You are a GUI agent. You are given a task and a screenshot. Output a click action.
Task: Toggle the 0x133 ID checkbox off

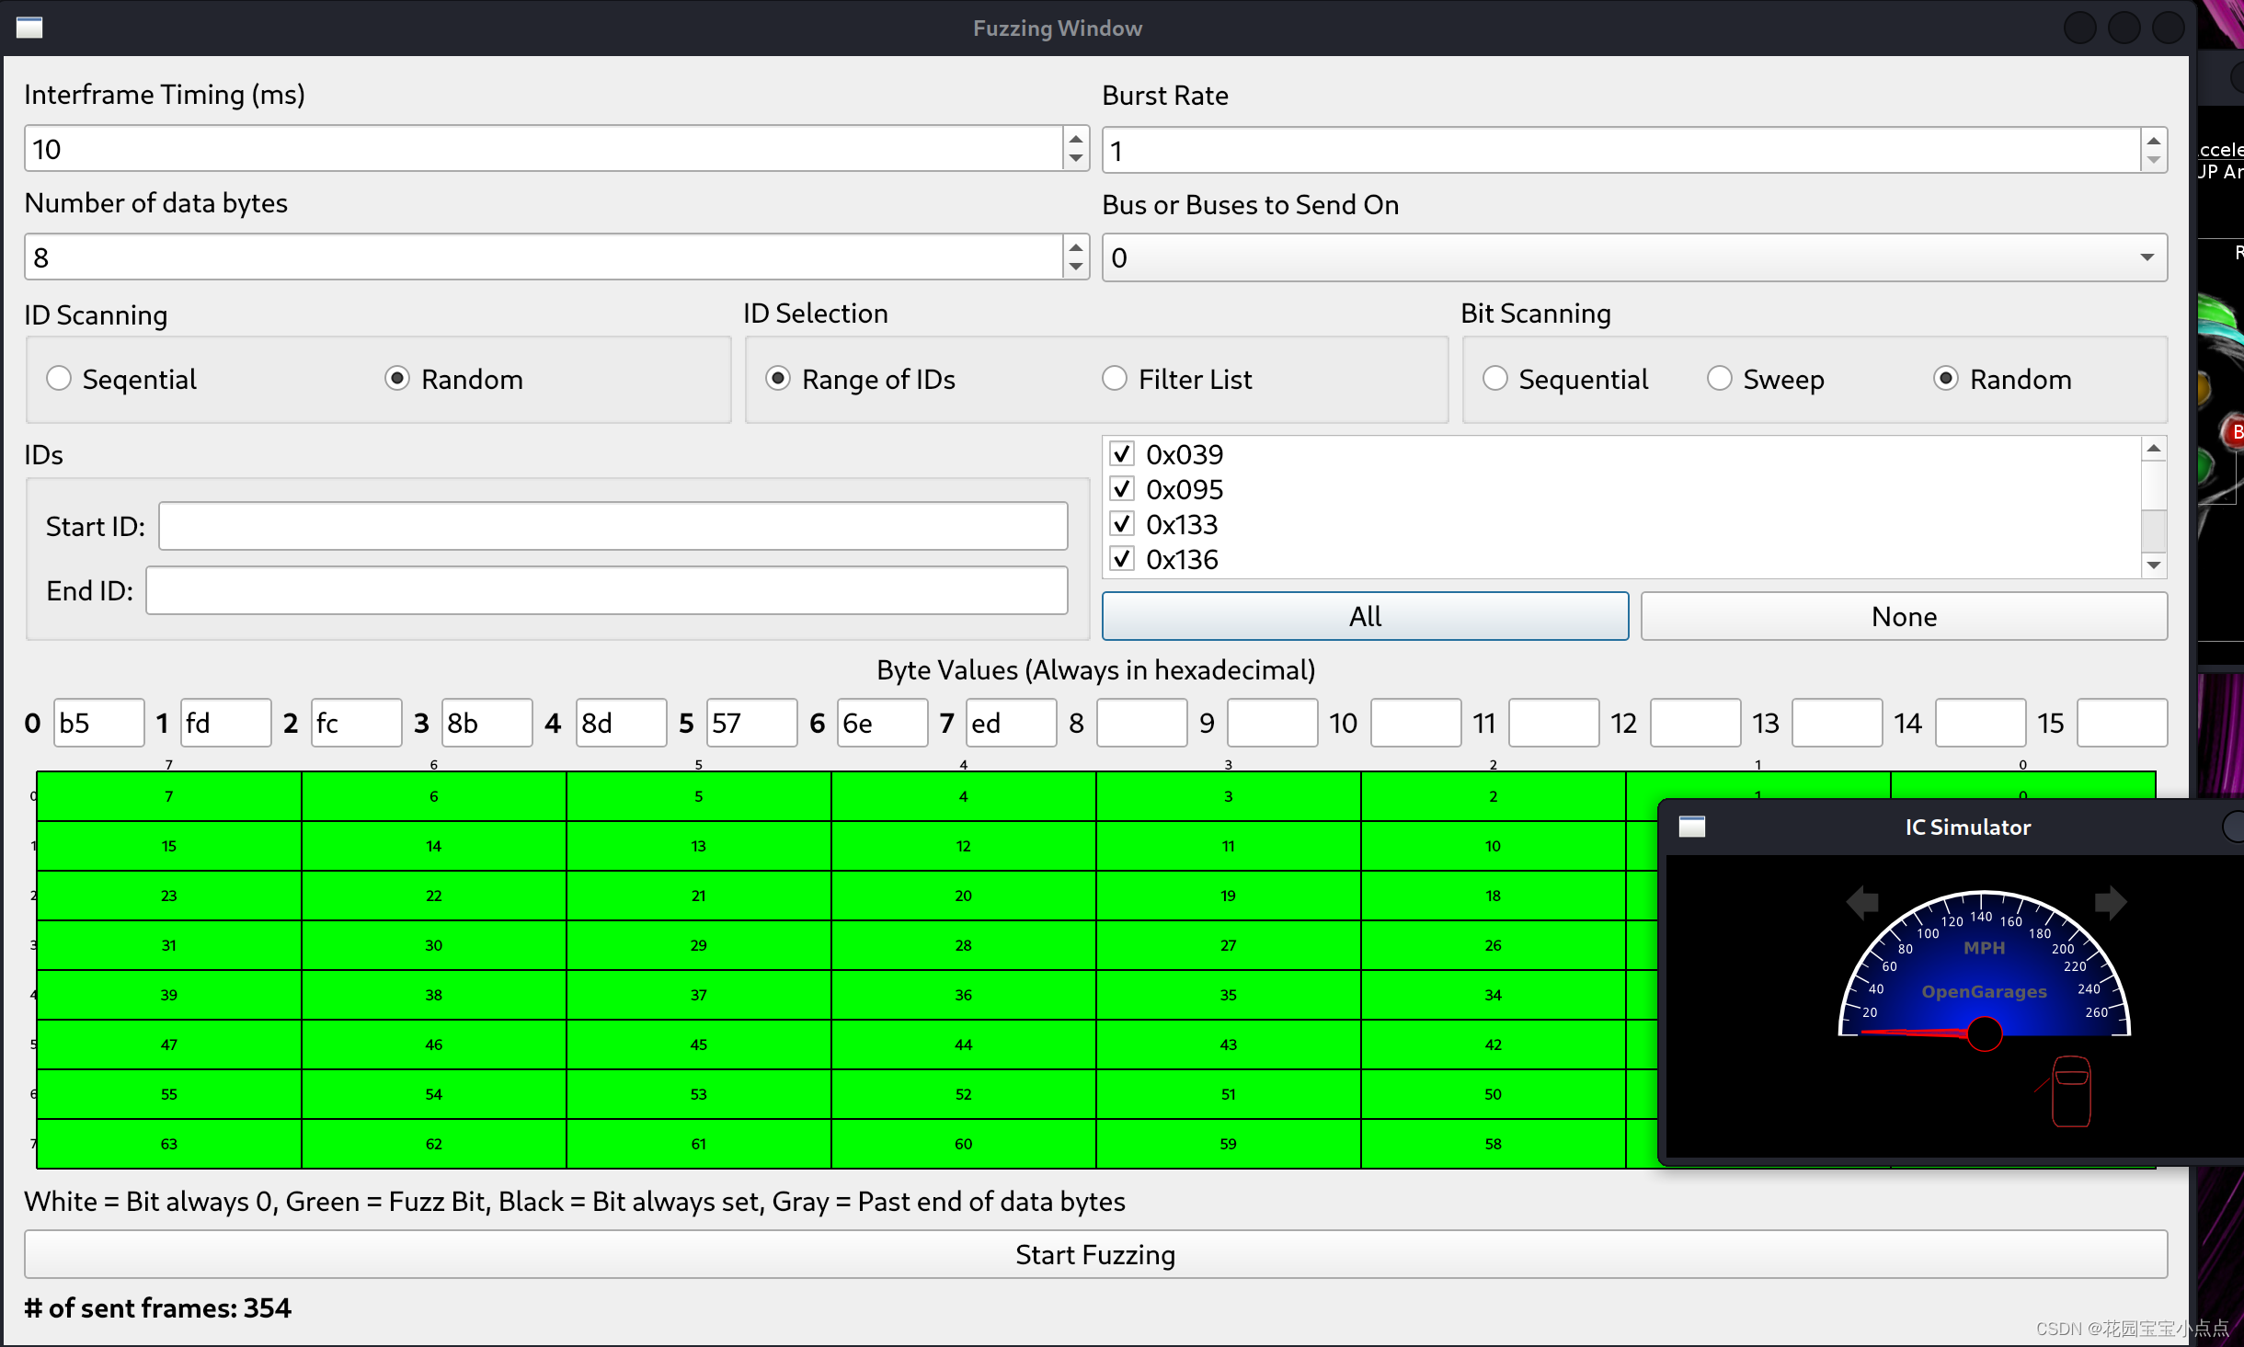(1122, 522)
